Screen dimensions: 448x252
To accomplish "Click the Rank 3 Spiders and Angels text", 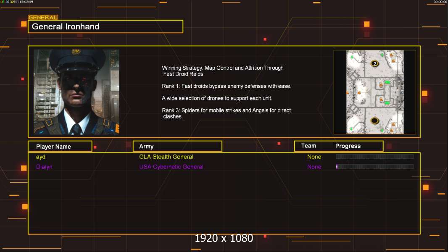I will (x=226, y=113).
